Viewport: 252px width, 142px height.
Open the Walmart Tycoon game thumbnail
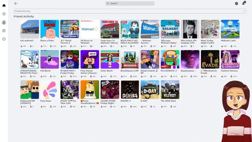point(150,29)
